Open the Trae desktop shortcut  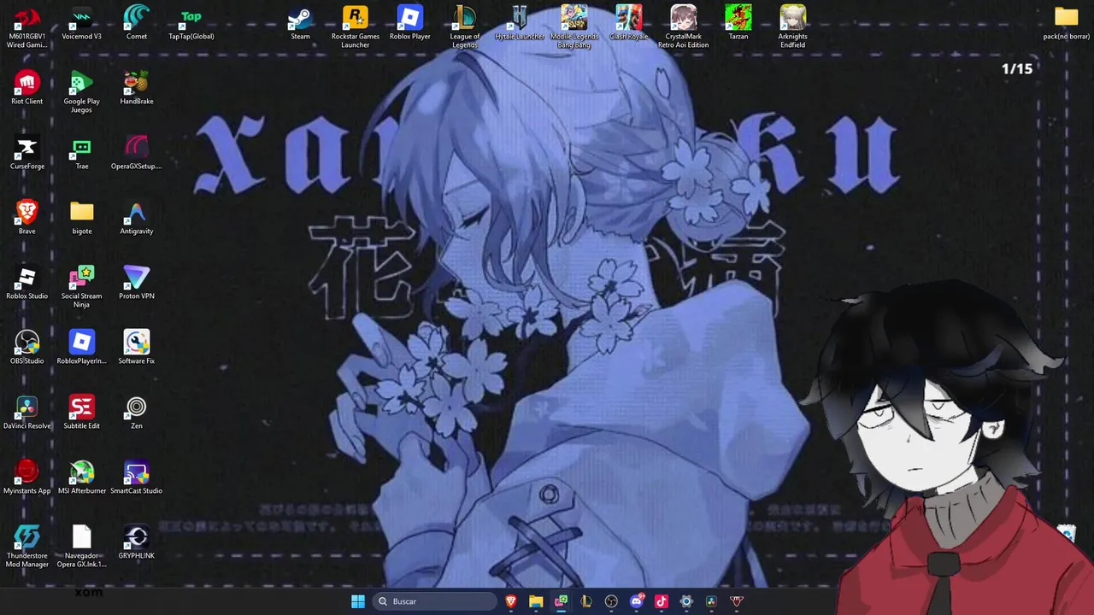click(82, 152)
